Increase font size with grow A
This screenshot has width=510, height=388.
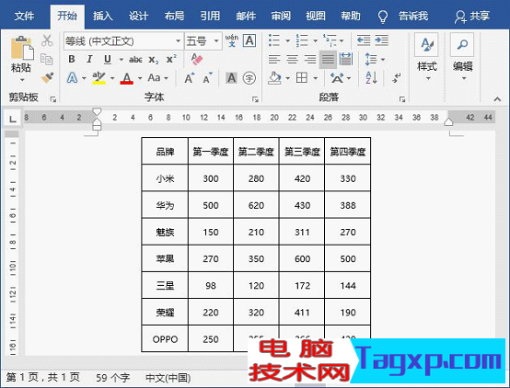[190, 78]
